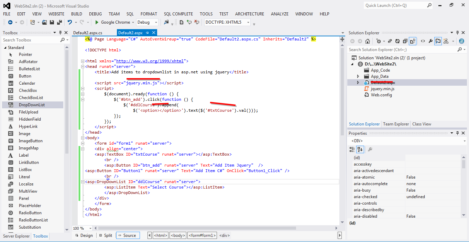Viewport: 469px width, 242px height.
Task: Select Alphabetical sort in Properties panel
Action: [x=360, y=149]
